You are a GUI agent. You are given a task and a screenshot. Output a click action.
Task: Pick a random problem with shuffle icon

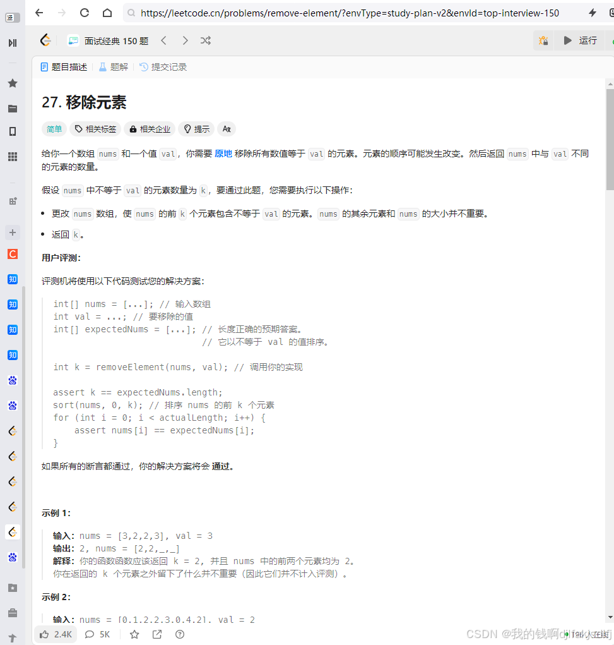tap(206, 40)
